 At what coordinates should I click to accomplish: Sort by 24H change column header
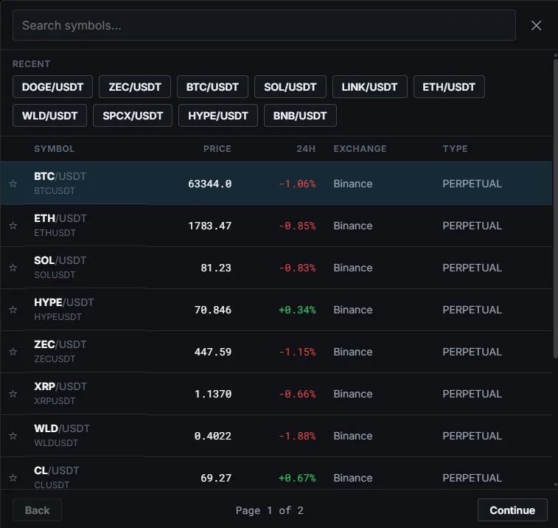[306, 148]
